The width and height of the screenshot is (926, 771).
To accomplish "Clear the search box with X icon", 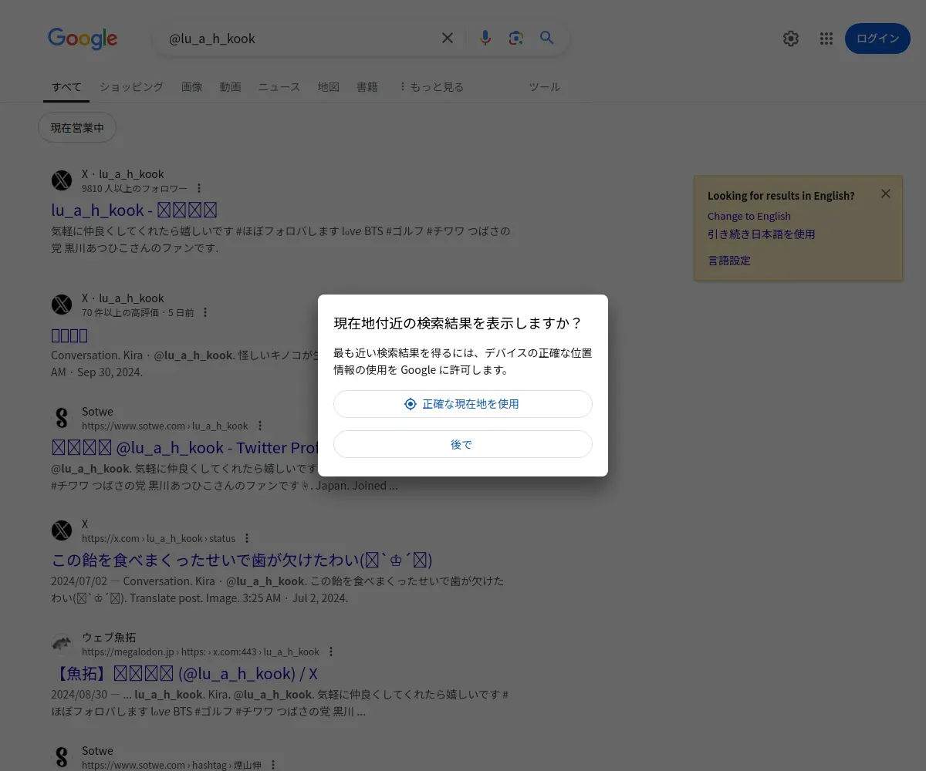I will pyautogui.click(x=448, y=38).
